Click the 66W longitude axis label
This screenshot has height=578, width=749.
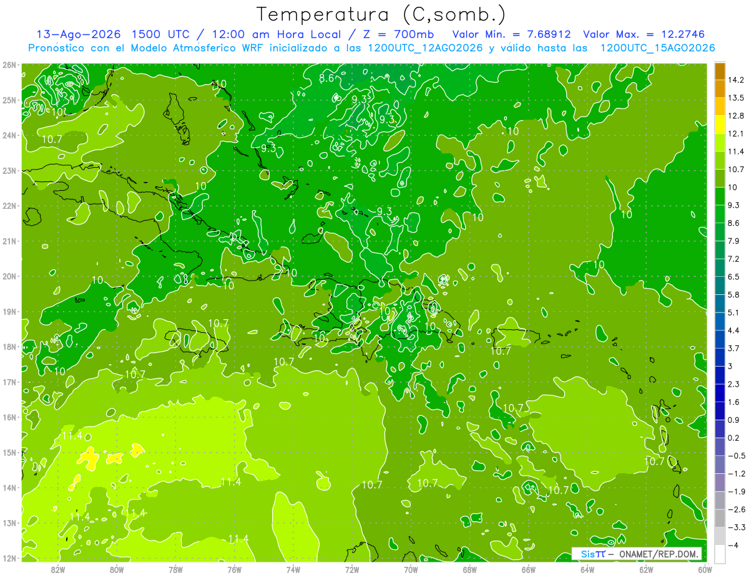point(529,569)
